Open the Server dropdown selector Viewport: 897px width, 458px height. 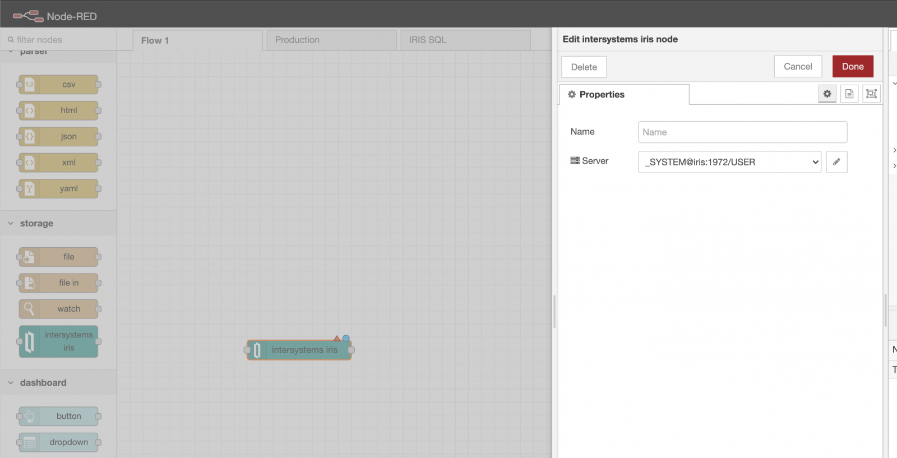coord(729,162)
